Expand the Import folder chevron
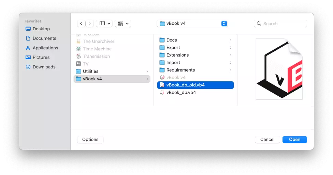The height and width of the screenshot is (175, 333). click(x=231, y=63)
